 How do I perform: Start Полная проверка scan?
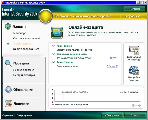click(x=24, y=70)
